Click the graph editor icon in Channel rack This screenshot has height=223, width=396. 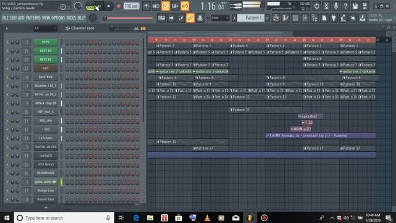coord(136,28)
